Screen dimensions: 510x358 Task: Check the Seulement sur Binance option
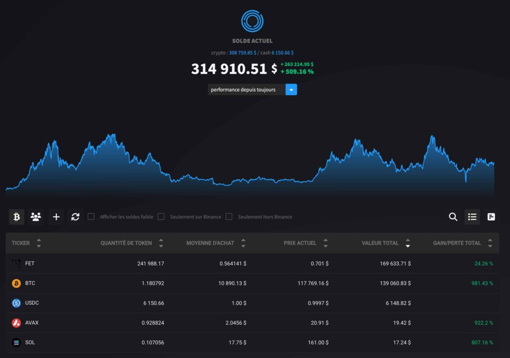pos(161,217)
